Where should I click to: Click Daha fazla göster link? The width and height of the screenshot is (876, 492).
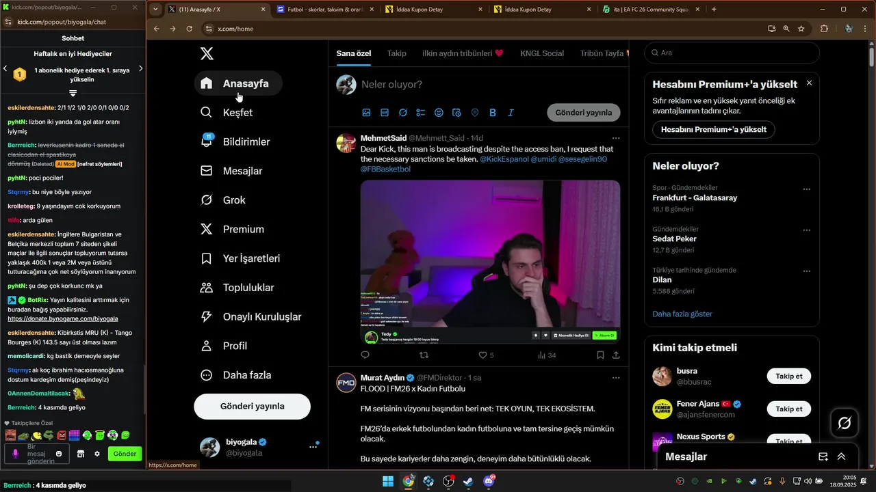click(682, 314)
